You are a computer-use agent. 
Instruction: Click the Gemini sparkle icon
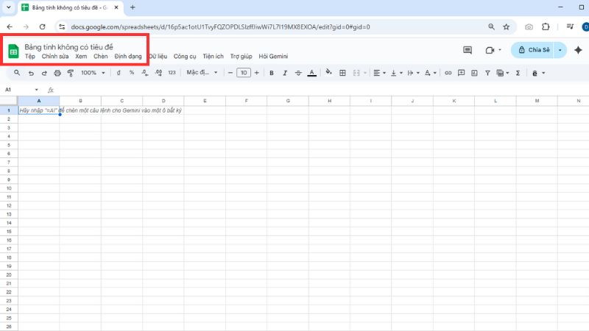point(578,50)
